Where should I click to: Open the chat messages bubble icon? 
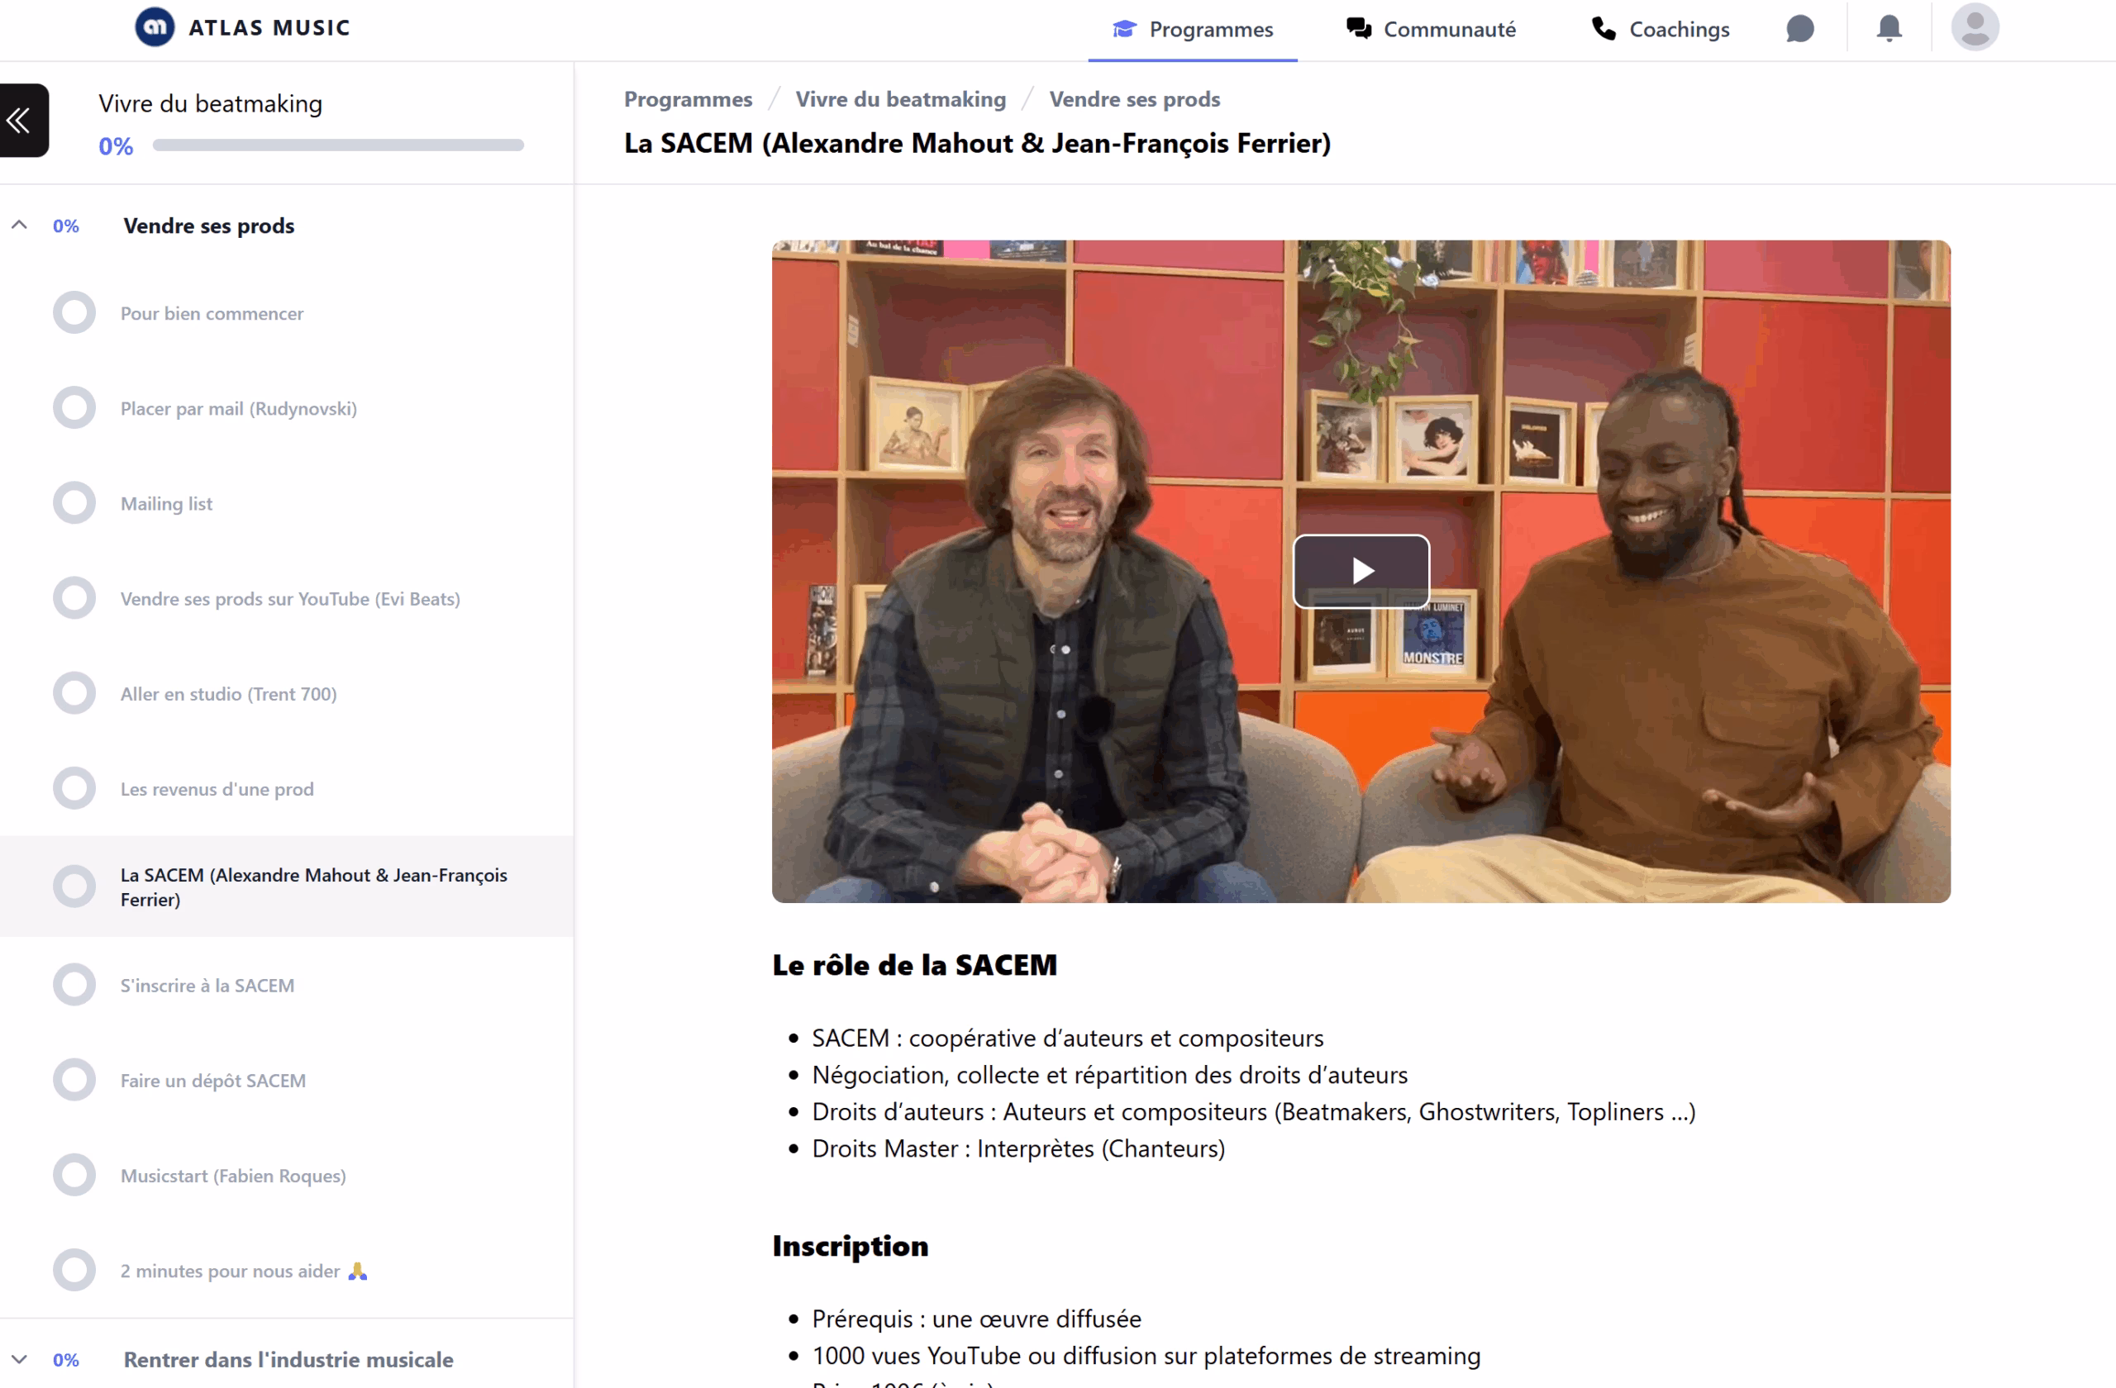pyautogui.click(x=1799, y=28)
